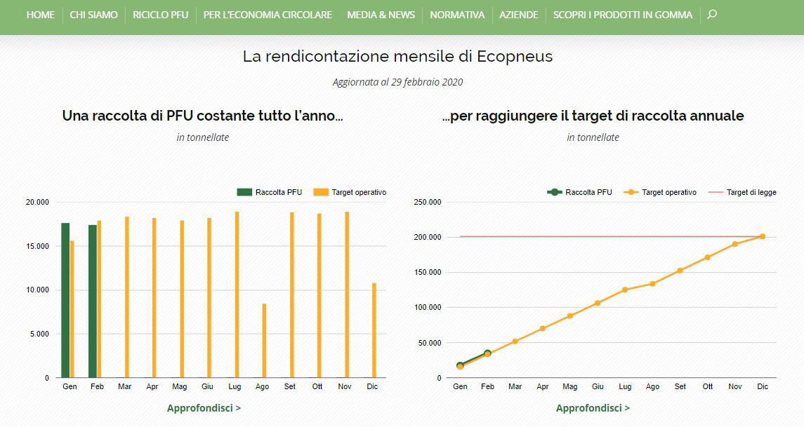Click the '15.000' axis value on bar chart
Image resolution: width=804 pixels, height=427 pixels.
[x=37, y=246]
